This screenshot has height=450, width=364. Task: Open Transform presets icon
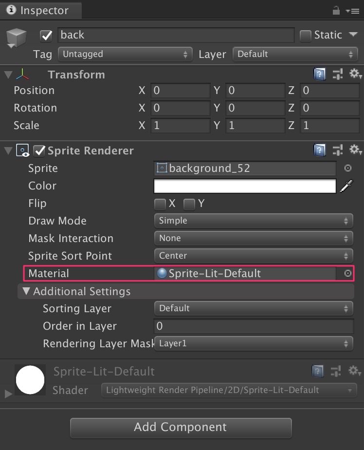click(338, 74)
